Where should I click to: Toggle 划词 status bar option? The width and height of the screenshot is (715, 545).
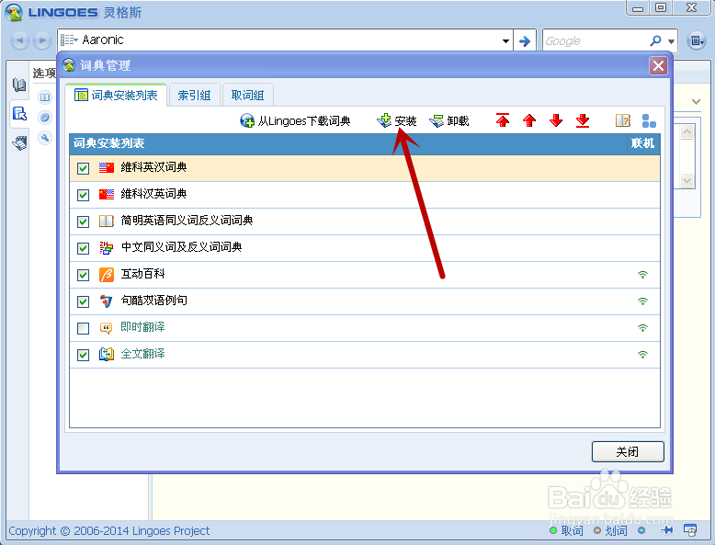[x=610, y=530]
